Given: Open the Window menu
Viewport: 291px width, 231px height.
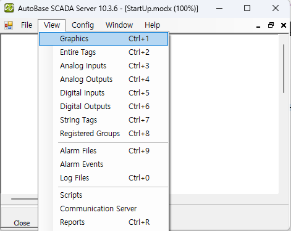Looking at the screenshot, I should [x=119, y=25].
